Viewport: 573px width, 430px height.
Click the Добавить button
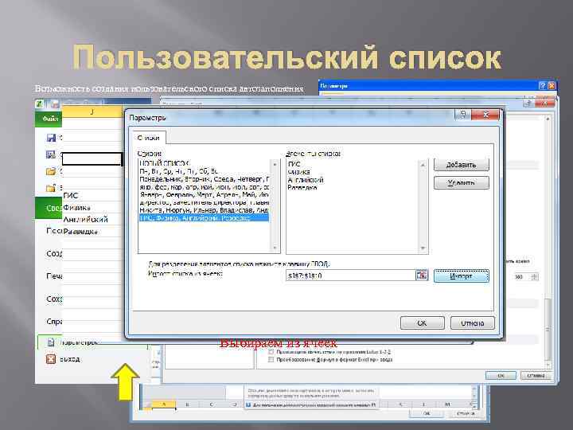(461, 165)
